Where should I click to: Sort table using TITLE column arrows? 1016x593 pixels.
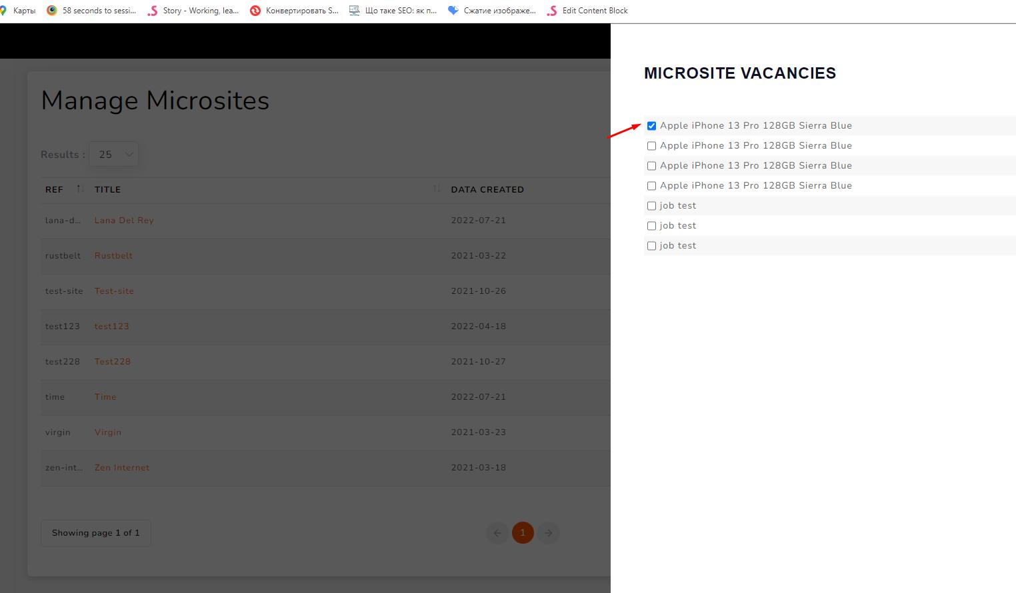[437, 189]
